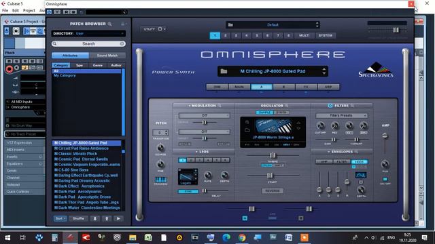Click the Genre attribute column header

(x=98, y=65)
